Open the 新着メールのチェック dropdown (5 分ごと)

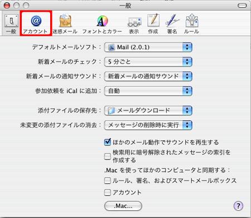click(x=148, y=61)
